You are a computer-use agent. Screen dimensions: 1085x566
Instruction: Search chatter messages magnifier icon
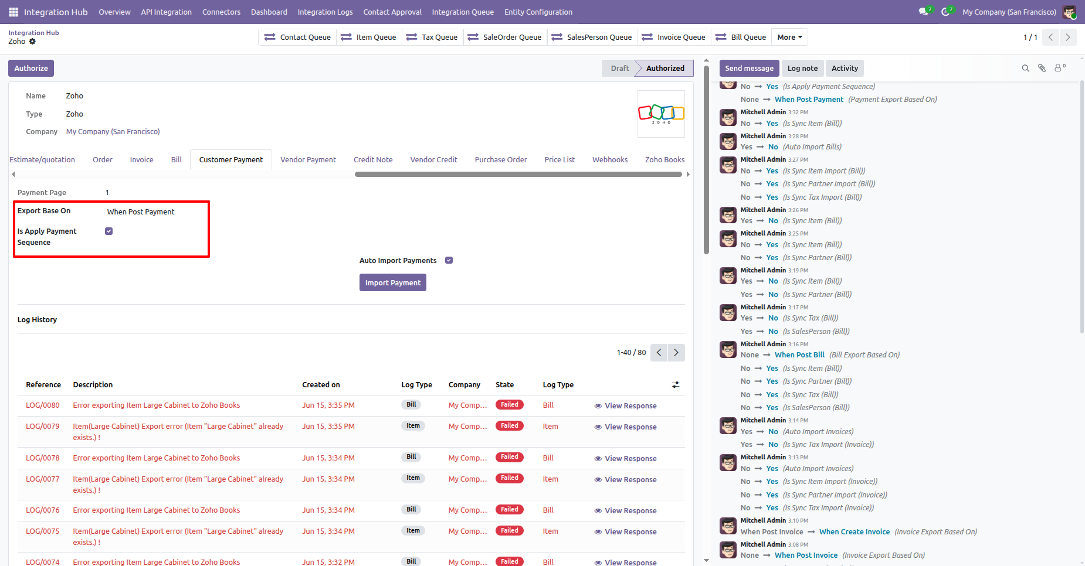(x=1026, y=68)
